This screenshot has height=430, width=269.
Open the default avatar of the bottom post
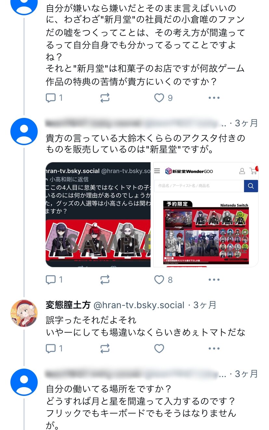pos(24,382)
